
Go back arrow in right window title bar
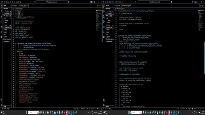(x=135, y=2)
